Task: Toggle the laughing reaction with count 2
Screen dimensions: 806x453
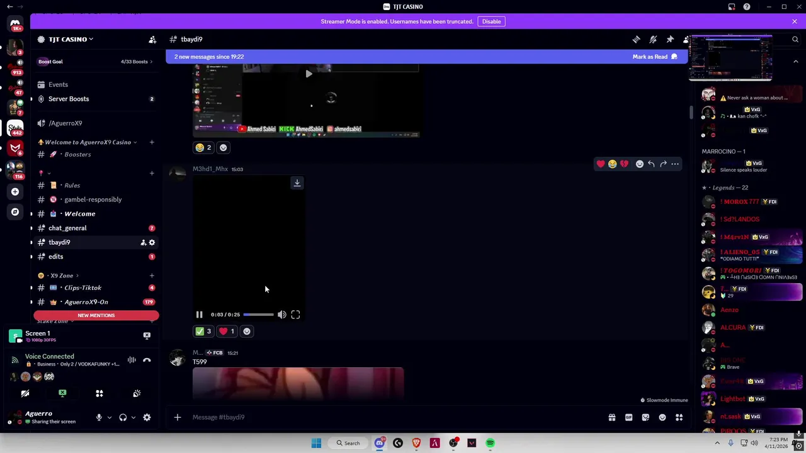Action: (x=203, y=147)
